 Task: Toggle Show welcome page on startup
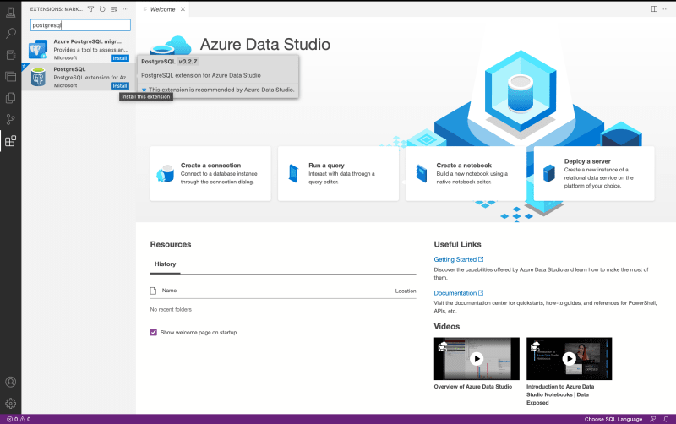coord(154,332)
